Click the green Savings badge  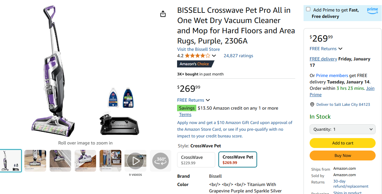coord(187,108)
